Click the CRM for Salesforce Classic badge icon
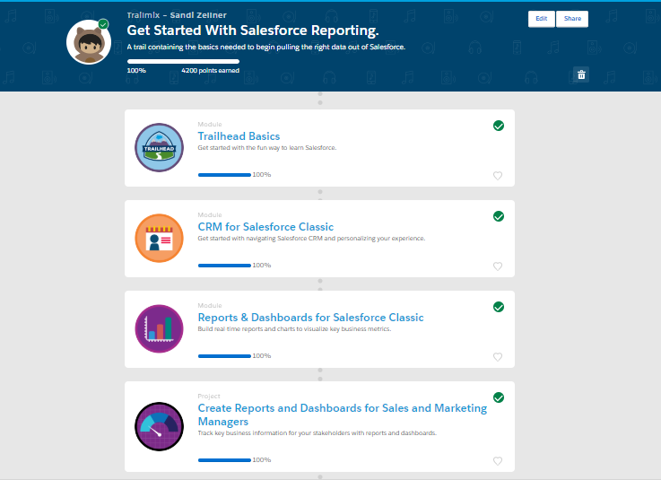Viewport: 661px width, 480px height. (x=159, y=238)
